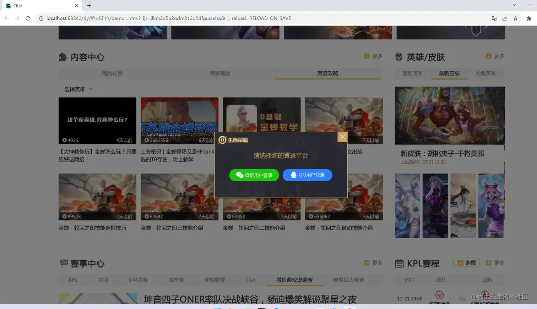The image size is (537, 309).
Task: Click the flag icon beside 赛事中心
Action: point(64,263)
